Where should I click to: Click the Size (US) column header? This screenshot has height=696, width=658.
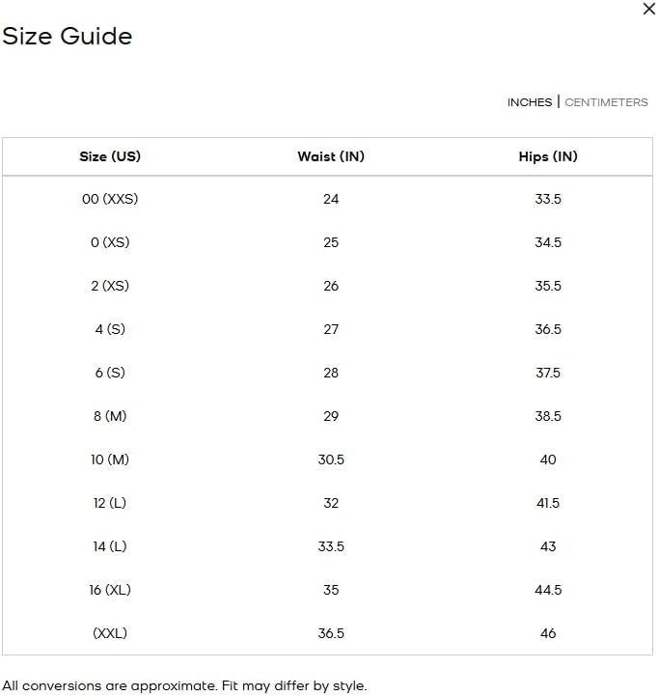tap(110, 156)
